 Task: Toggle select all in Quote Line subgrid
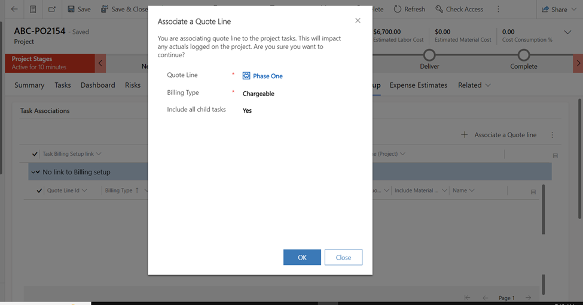click(39, 191)
